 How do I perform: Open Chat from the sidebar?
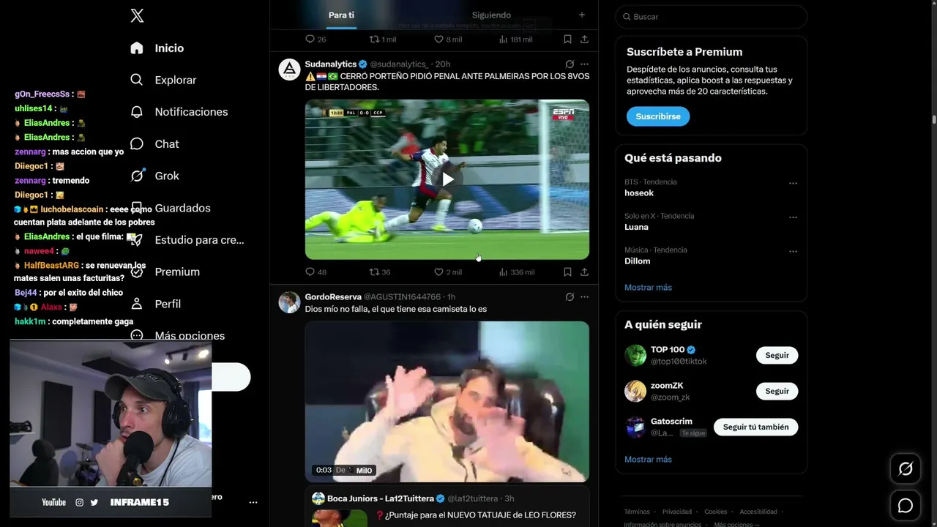coord(154,144)
